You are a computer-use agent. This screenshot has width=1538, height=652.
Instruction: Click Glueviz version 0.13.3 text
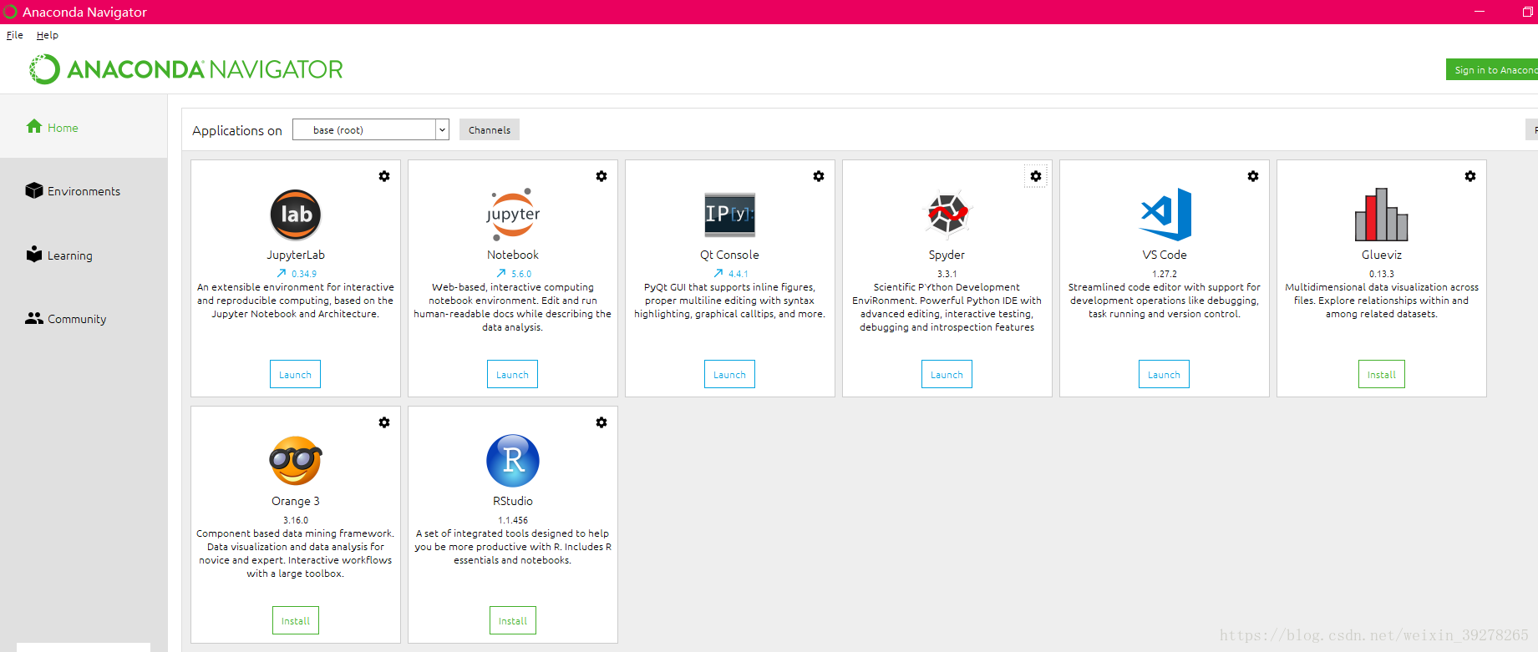tap(1382, 274)
